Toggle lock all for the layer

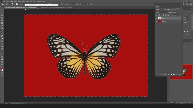[168, 15]
